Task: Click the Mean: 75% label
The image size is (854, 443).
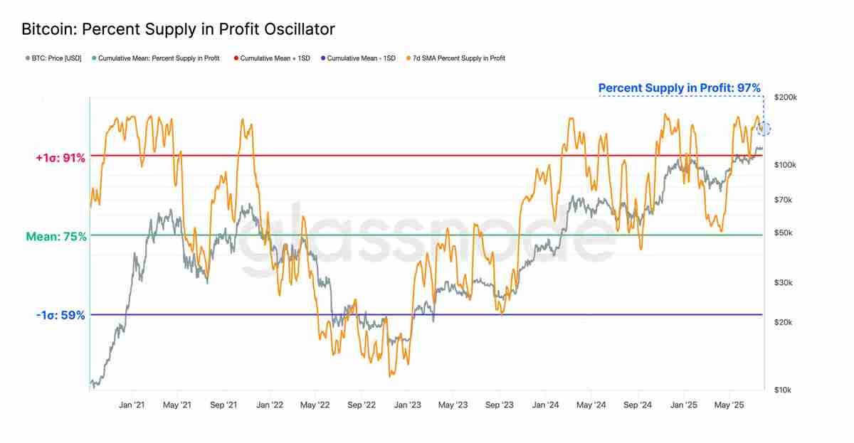Action: coord(56,237)
